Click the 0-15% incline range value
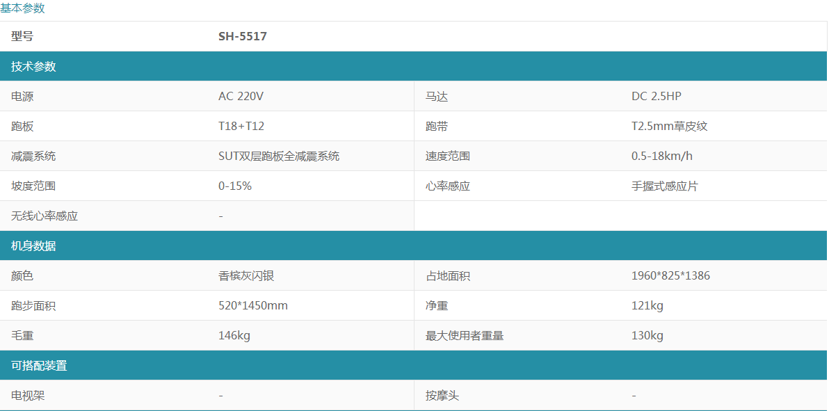 click(234, 186)
